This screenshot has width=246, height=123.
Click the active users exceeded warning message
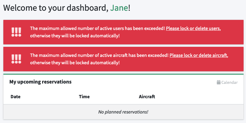(126, 32)
